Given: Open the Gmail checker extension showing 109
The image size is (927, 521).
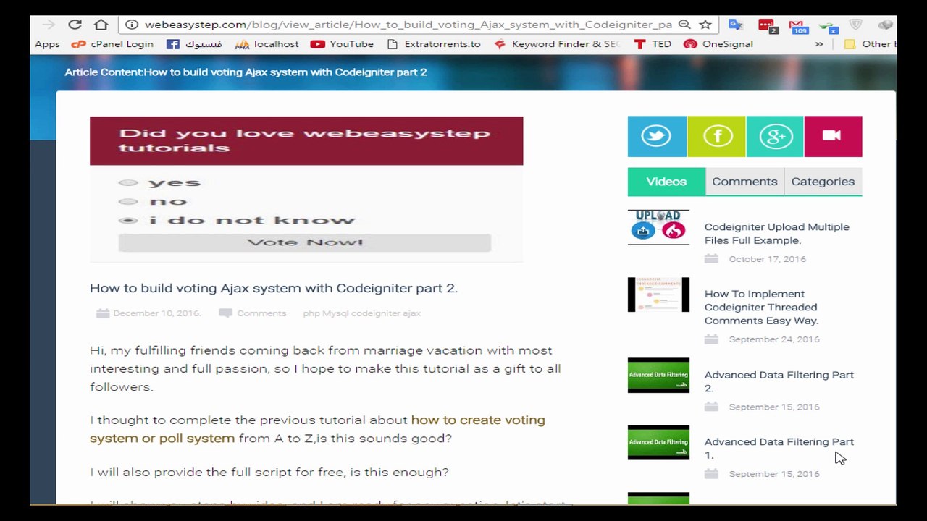Looking at the screenshot, I should click(798, 26).
